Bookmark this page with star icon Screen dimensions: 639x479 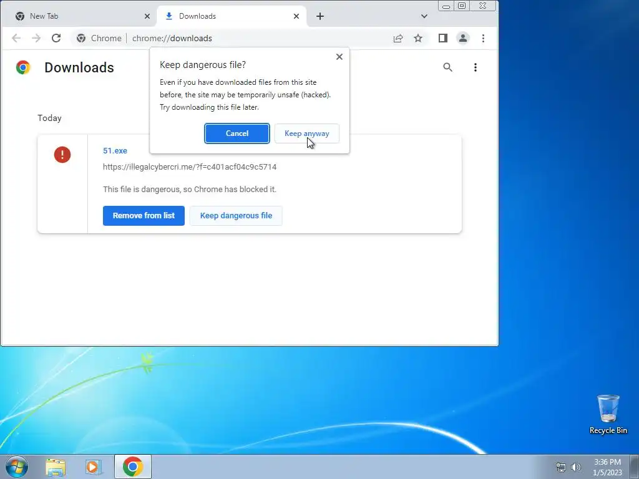coord(418,38)
